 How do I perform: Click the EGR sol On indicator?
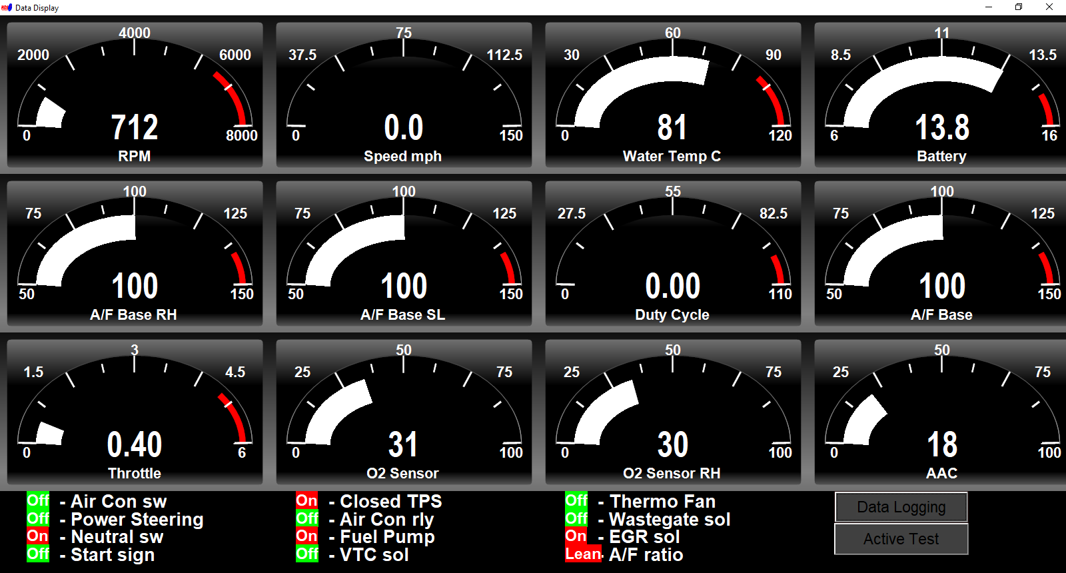pos(576,536)
